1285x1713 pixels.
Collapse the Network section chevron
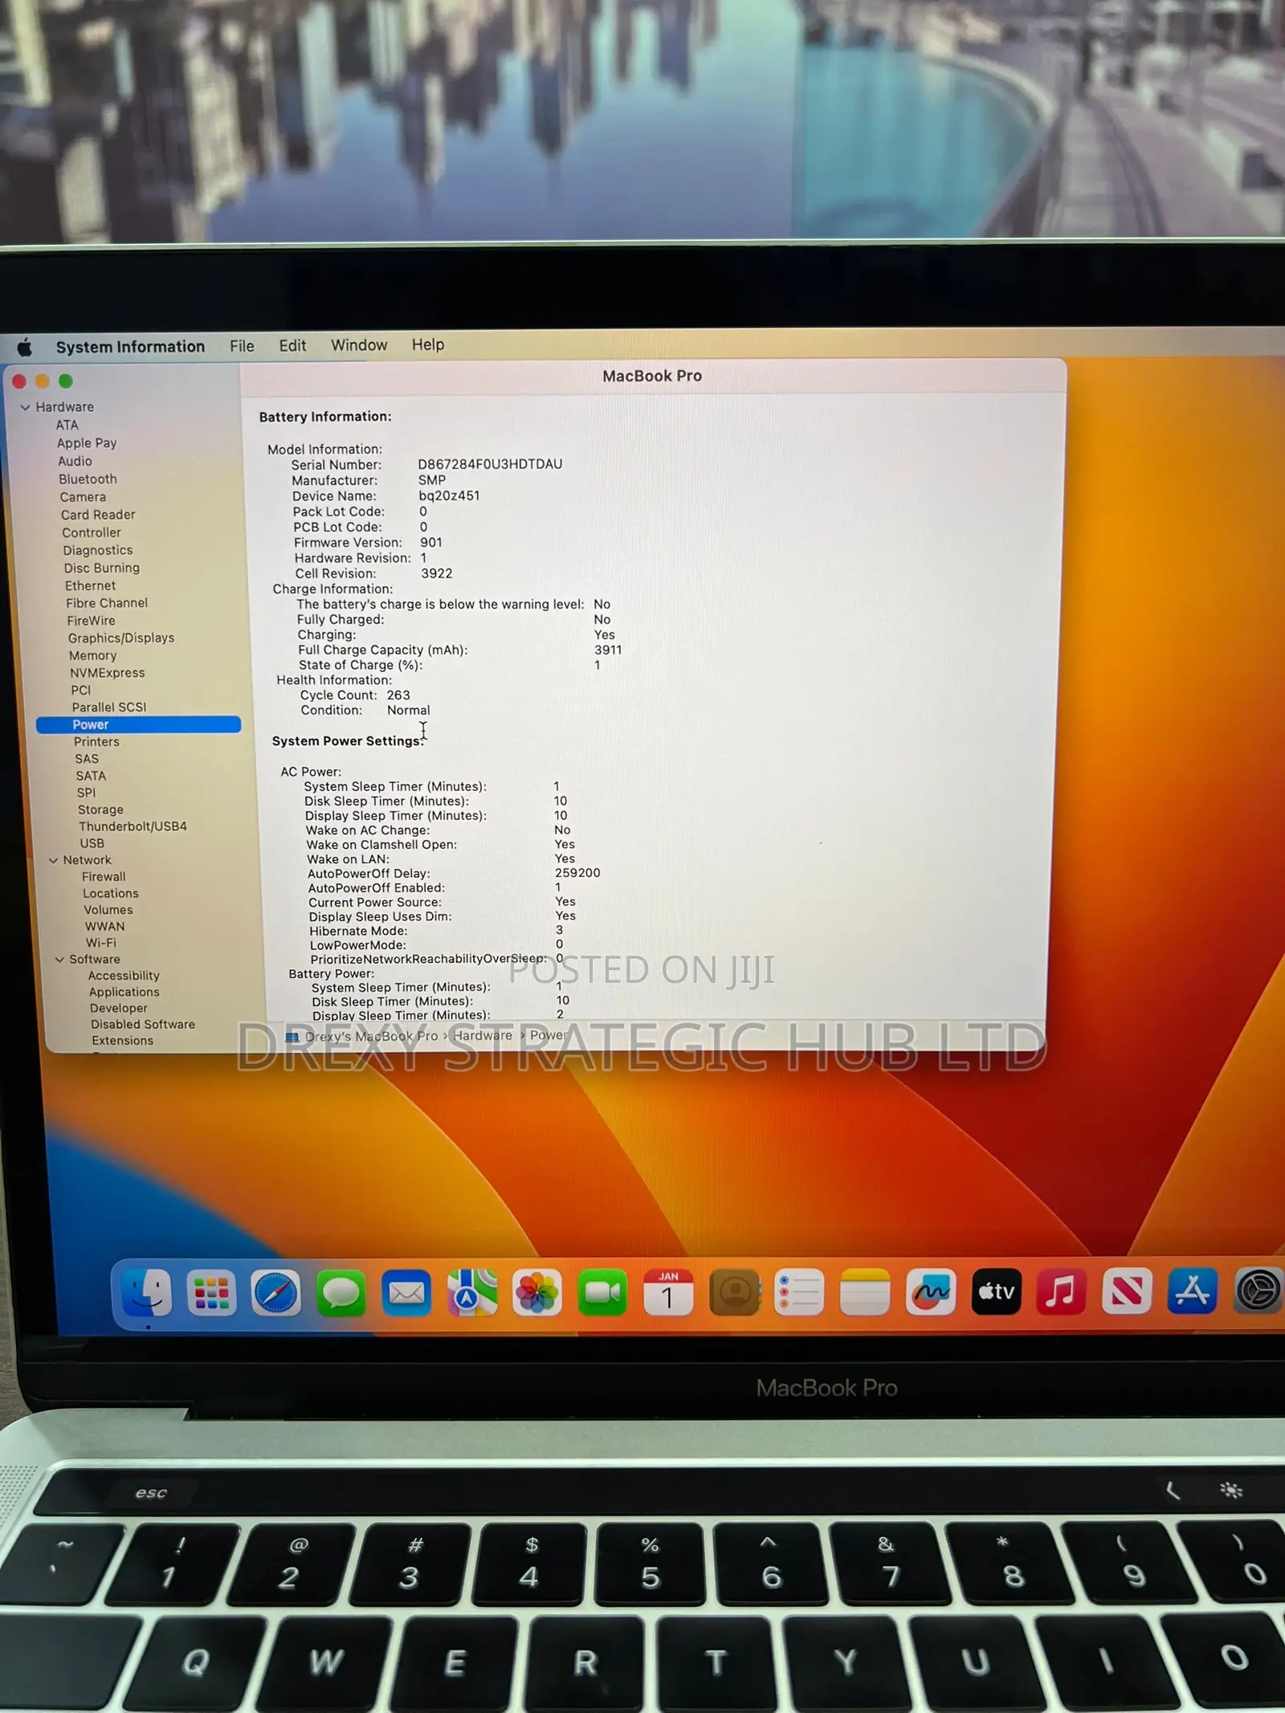click(x=54, y=860)
